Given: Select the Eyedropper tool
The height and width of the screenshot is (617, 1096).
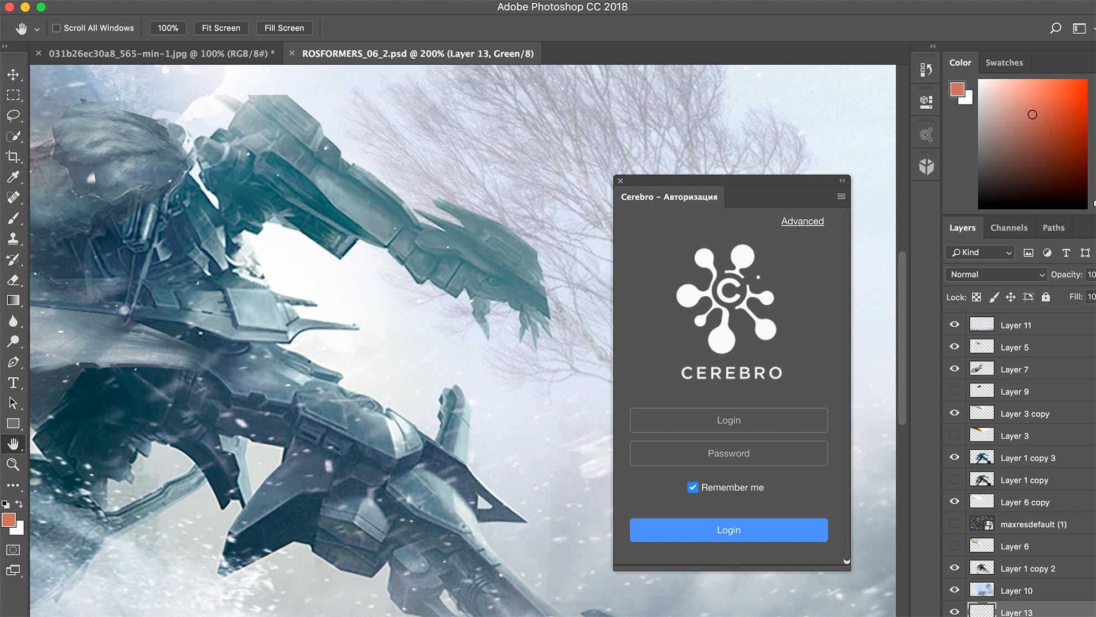Looking at the screenshot, I should pyautogui.click(x=13, y=177).
